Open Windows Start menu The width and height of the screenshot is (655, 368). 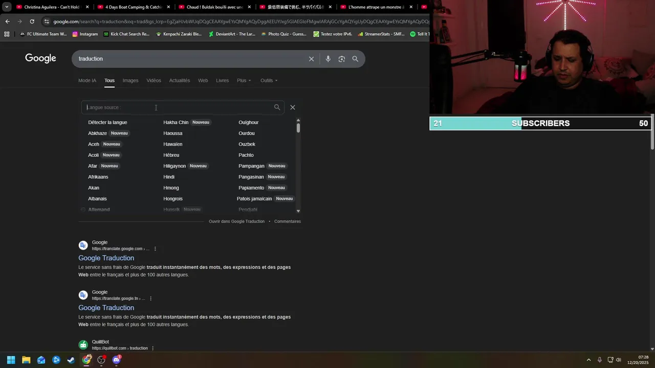coord(11,360)
